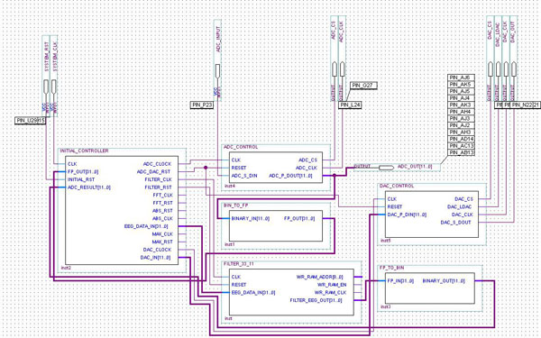Select the INITIAL_CONTROLLER block title
The height and width of the screenshot is (338, 541).
[84, 151]
